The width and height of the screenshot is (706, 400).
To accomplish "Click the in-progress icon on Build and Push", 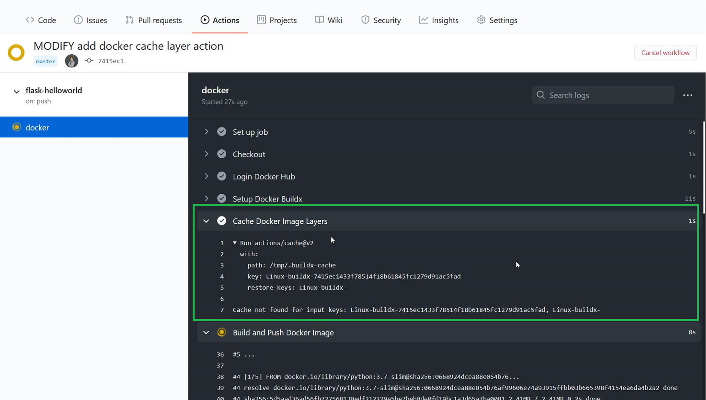I will [x=222, y=332].
